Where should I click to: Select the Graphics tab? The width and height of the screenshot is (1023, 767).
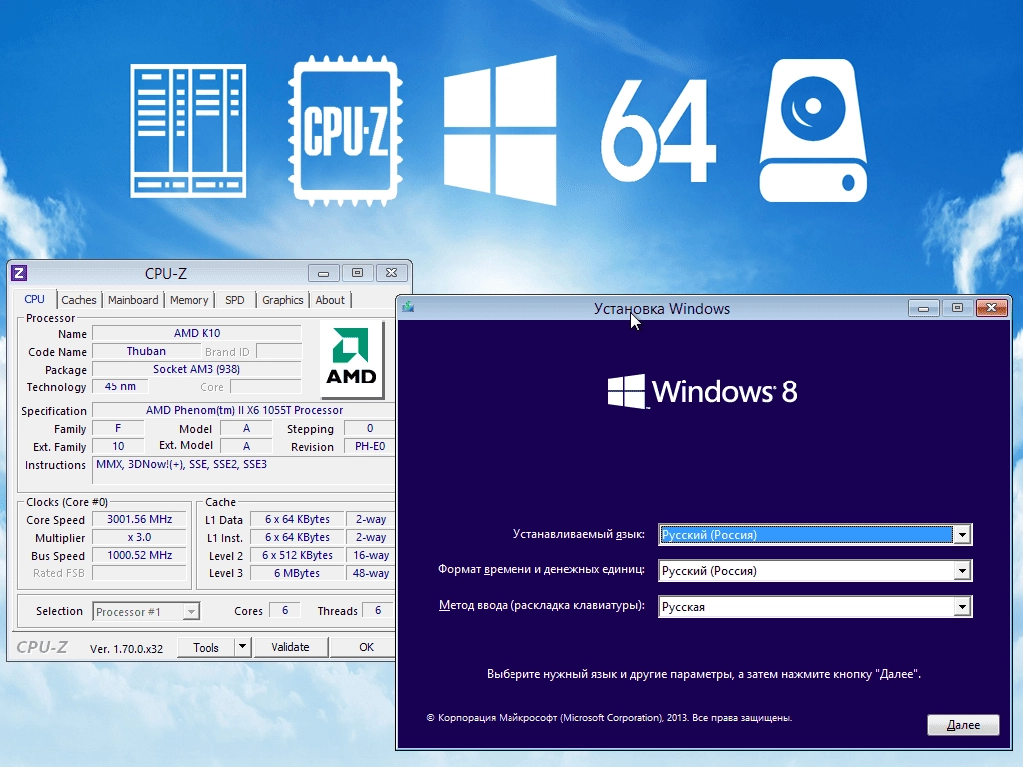pyautogui.click(x=283, y=300)
